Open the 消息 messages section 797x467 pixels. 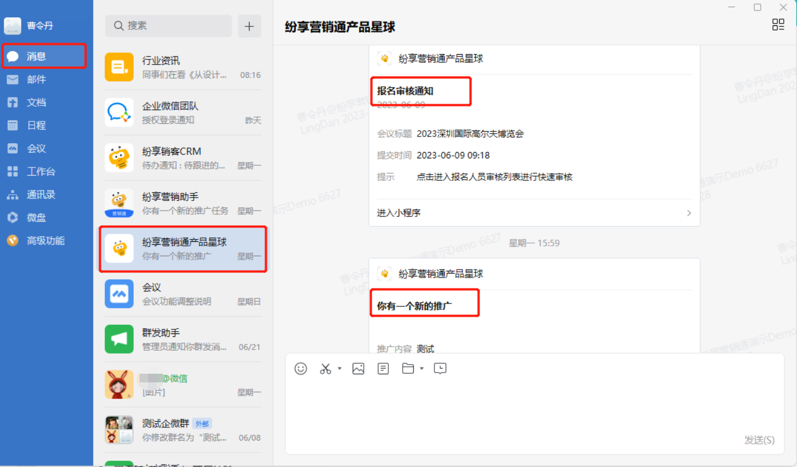pyautogui.click(x=44, y=56)
